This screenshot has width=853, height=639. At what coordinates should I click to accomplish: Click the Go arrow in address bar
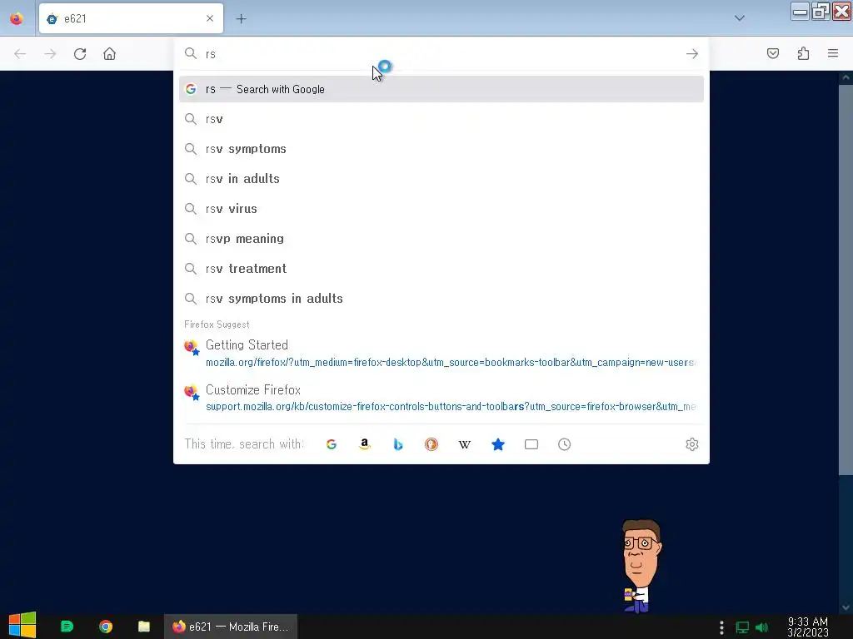click(692, 54)
